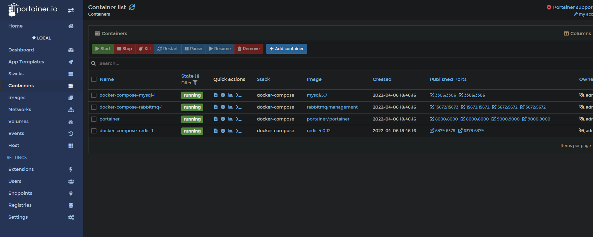
Task: Sort by Name column header
Action: click(107, 79)
